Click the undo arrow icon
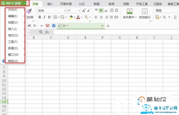 [29, 26]
